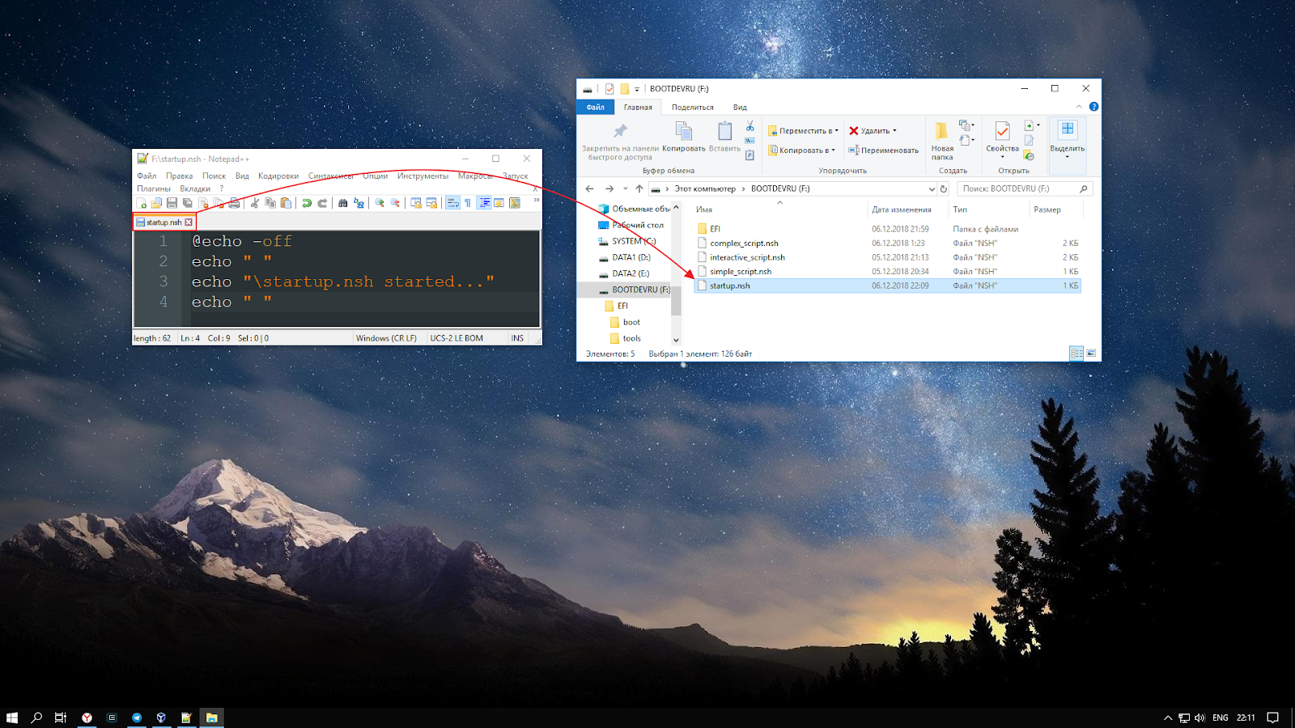Click Переименовать in the Explorer ribbon
Viewport: 1295px width, 728px height.
tap(883, 150)
